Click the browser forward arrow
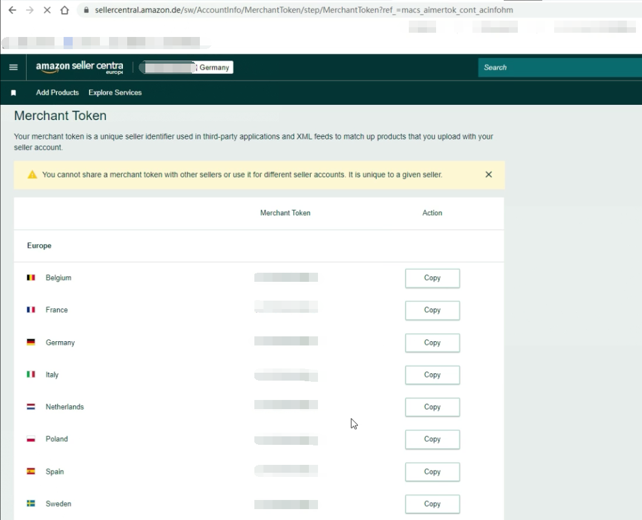Screen dimensions: 642x520 click(30, 10)
